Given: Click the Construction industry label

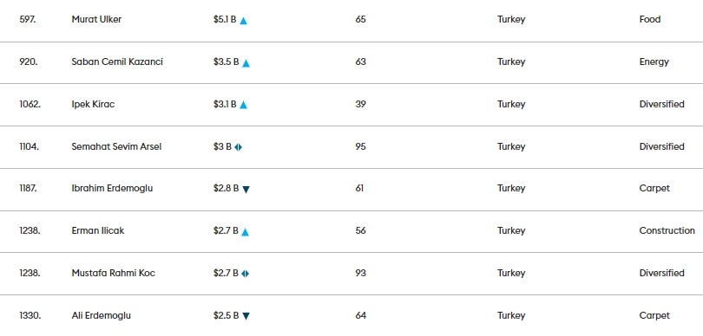Looking at the screenshot, I should [667, 231].
